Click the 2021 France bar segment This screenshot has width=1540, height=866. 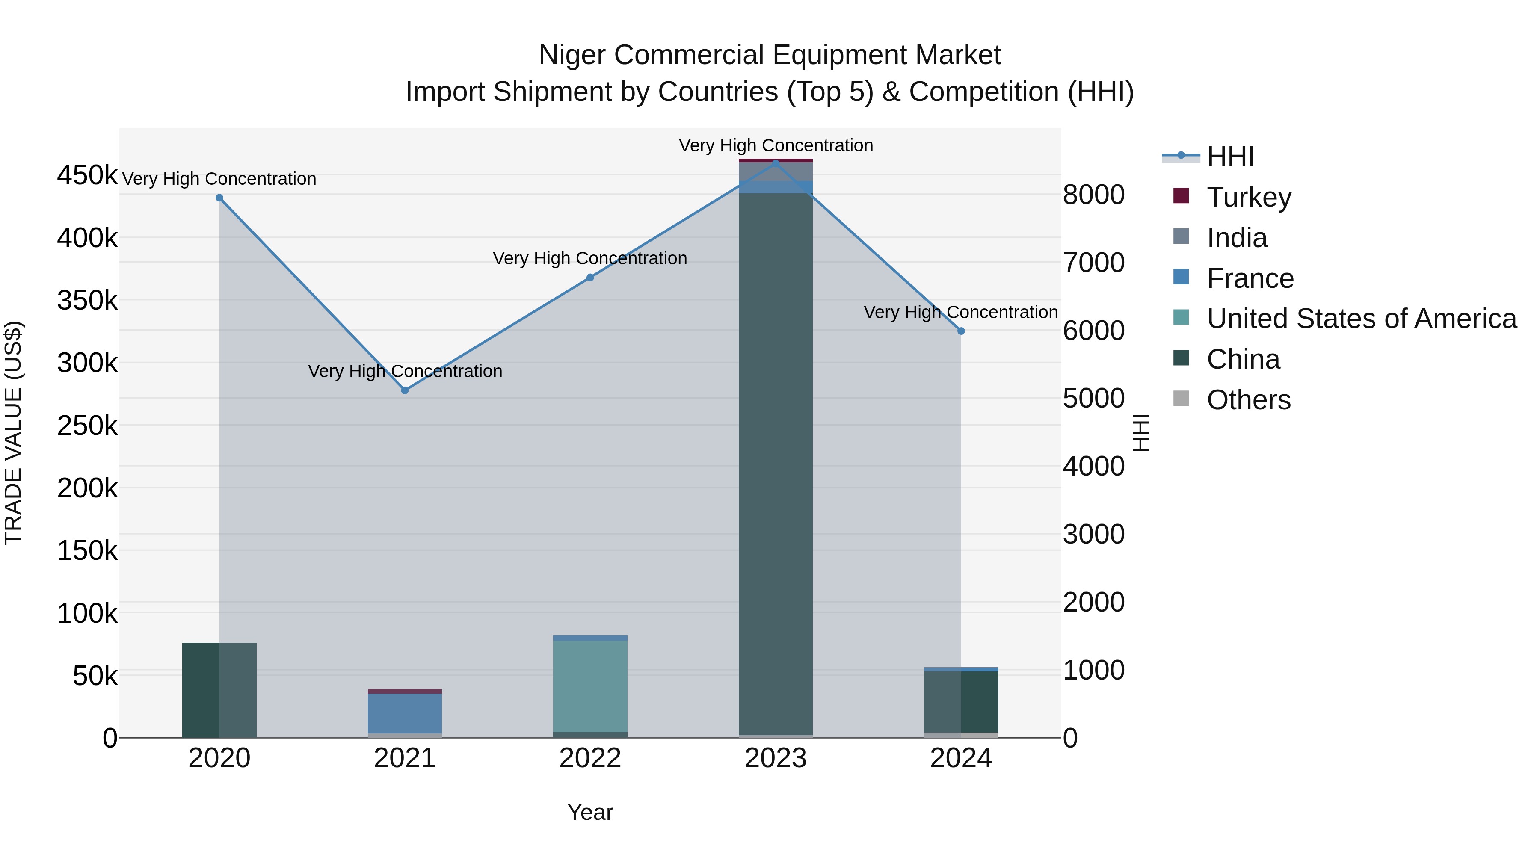click(x=405, y=714)
